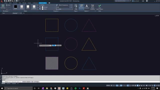Image resolution: width=160 pixels, height=90 pixels.
Task: Show hidden system tray icons
Action: (x=138, y=88)
